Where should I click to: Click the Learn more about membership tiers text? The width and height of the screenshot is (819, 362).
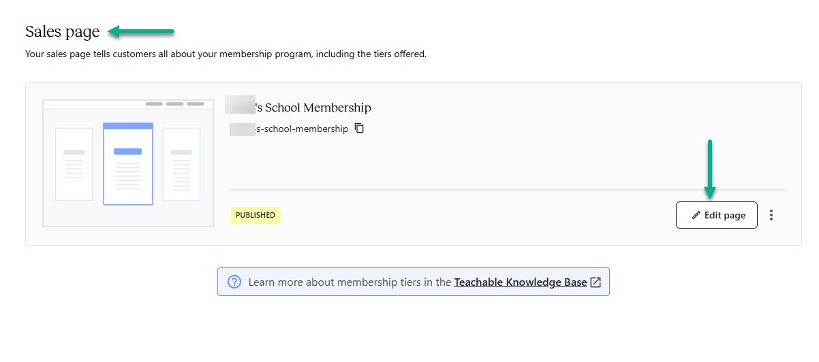pos(350,282)
